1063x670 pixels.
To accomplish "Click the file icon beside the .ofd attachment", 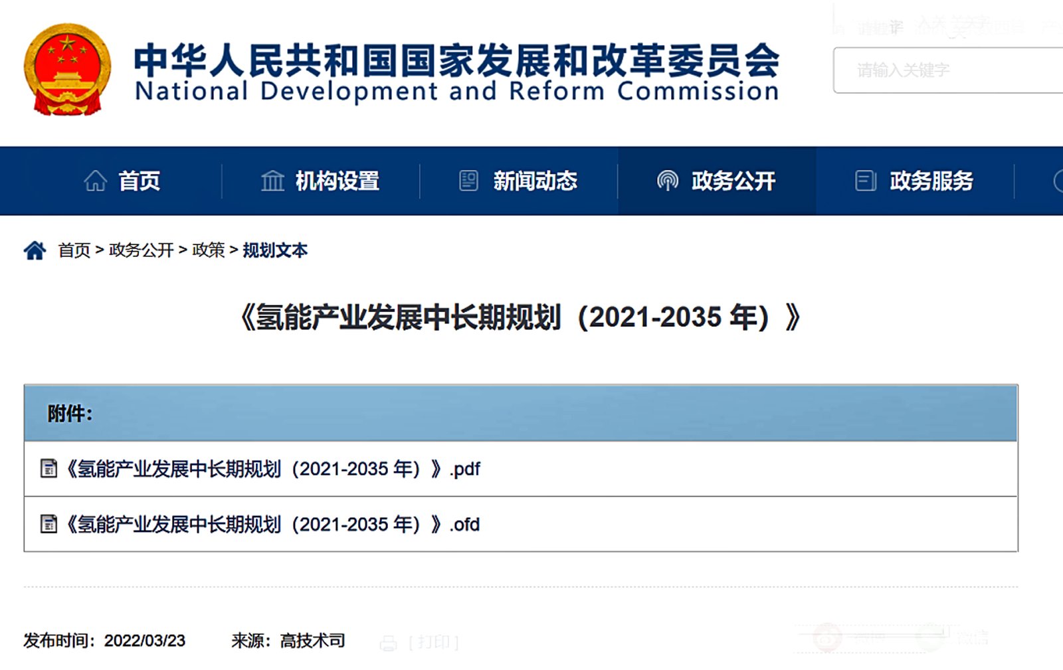I will [48, 524].
